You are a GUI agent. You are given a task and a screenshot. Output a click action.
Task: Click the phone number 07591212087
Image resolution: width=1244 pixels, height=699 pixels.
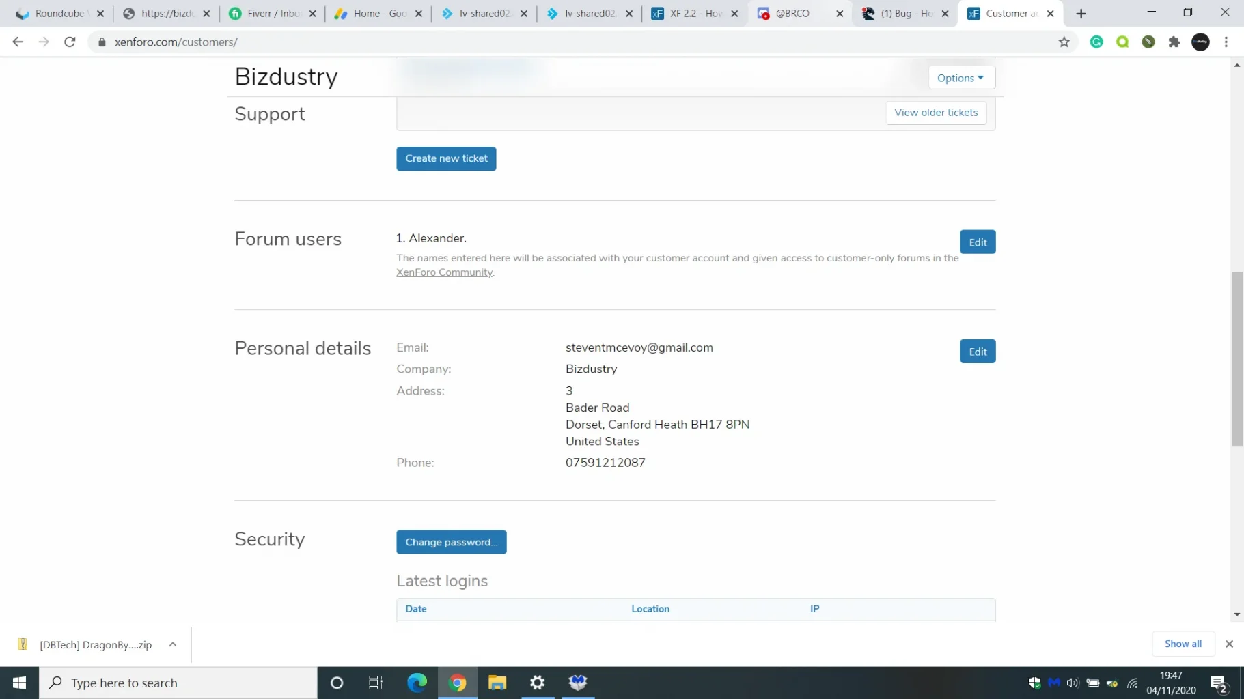pyautogui.click(x=605, y=463)
